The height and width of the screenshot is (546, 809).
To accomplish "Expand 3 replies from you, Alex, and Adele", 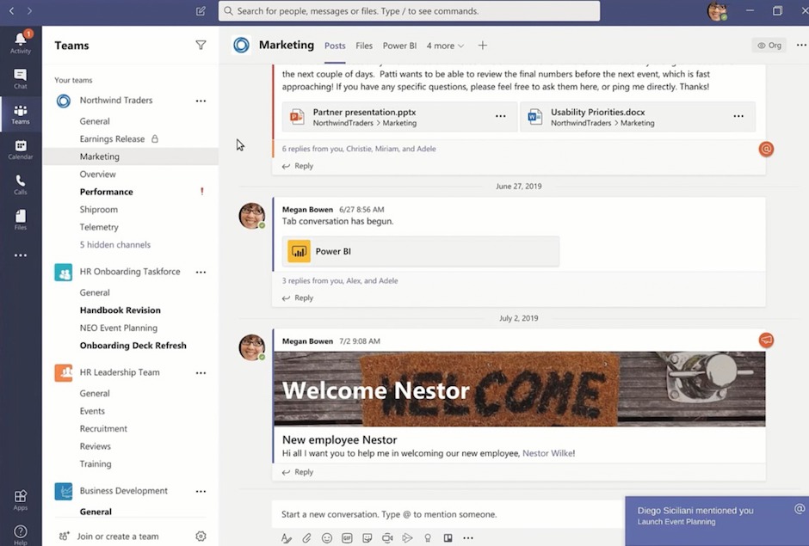I will tap(339, 280).
